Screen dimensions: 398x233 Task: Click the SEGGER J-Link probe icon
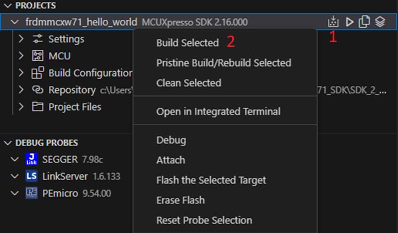[31, 159]
